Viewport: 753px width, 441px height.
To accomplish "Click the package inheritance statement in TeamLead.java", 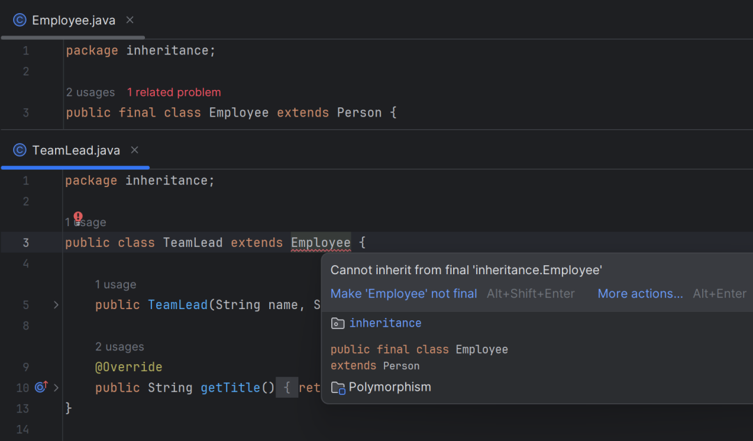I will tap(139, 181).
